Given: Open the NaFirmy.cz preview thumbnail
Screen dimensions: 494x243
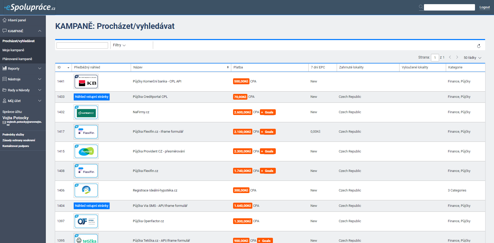Looking at the screenshot, I should 86,112.
